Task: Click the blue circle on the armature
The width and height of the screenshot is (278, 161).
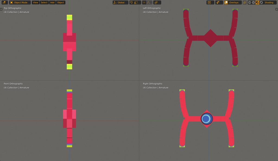Action: pyautogui.click(x=207, y=119)
